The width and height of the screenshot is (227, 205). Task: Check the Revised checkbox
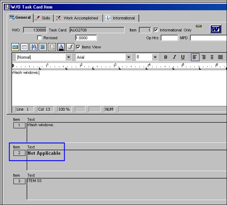pos(40,38)
